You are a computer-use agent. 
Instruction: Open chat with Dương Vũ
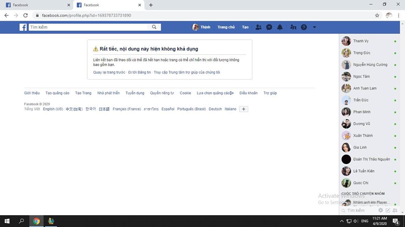pyautogui.click(x=370, y=124)
